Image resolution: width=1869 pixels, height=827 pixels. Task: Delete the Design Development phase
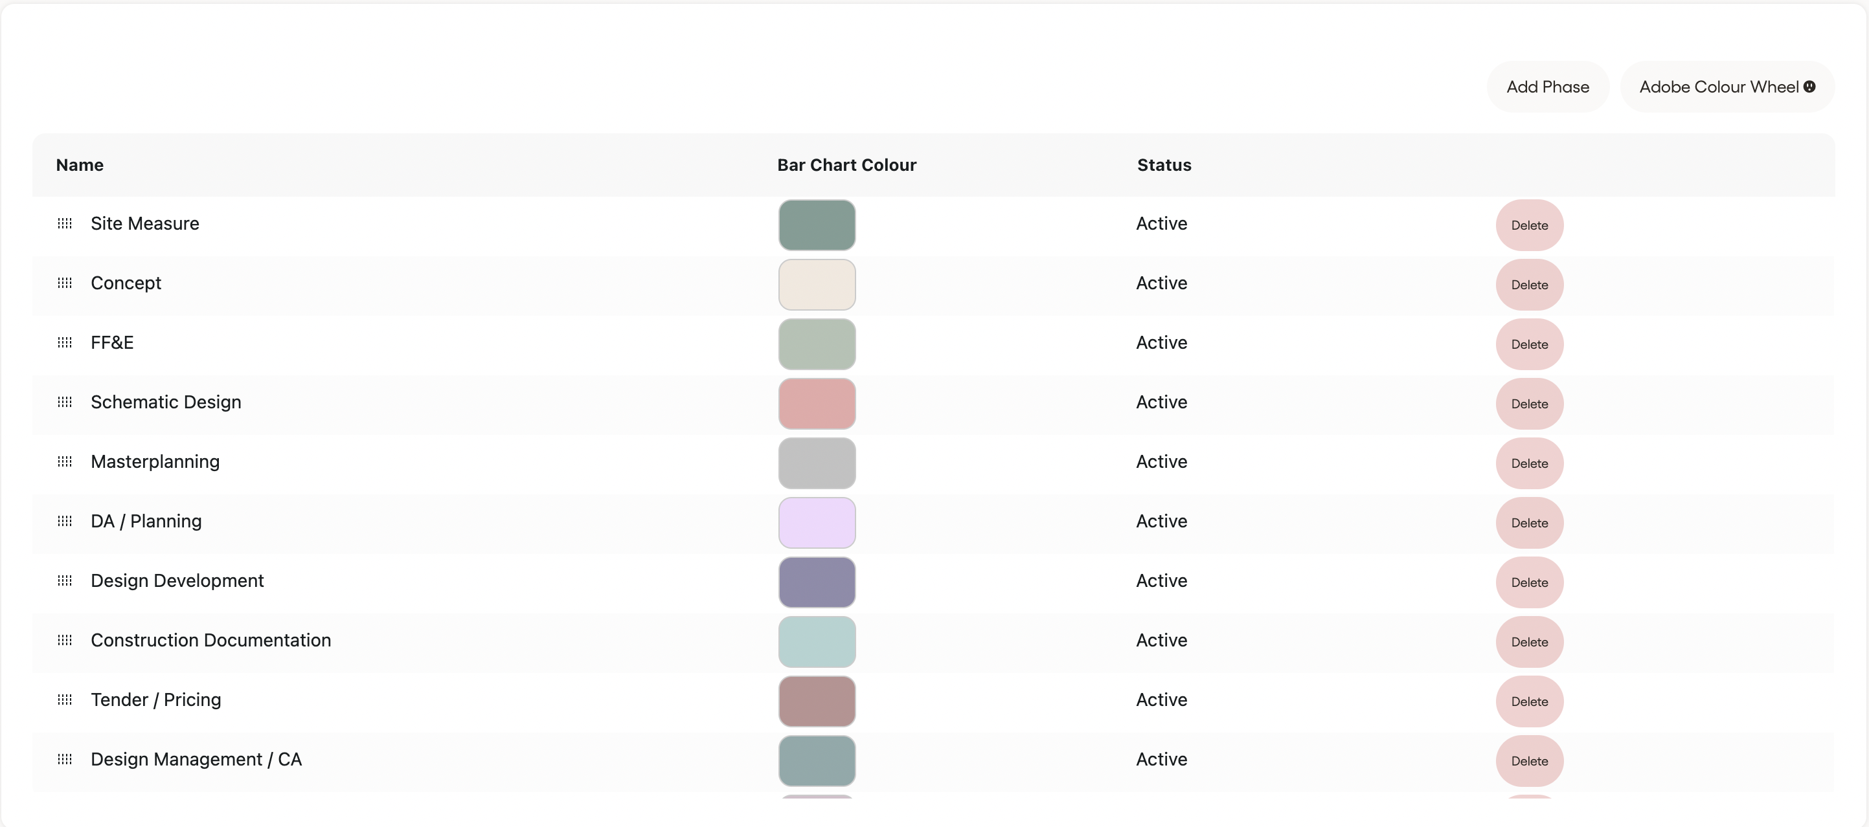click(x=1530, y=581)
